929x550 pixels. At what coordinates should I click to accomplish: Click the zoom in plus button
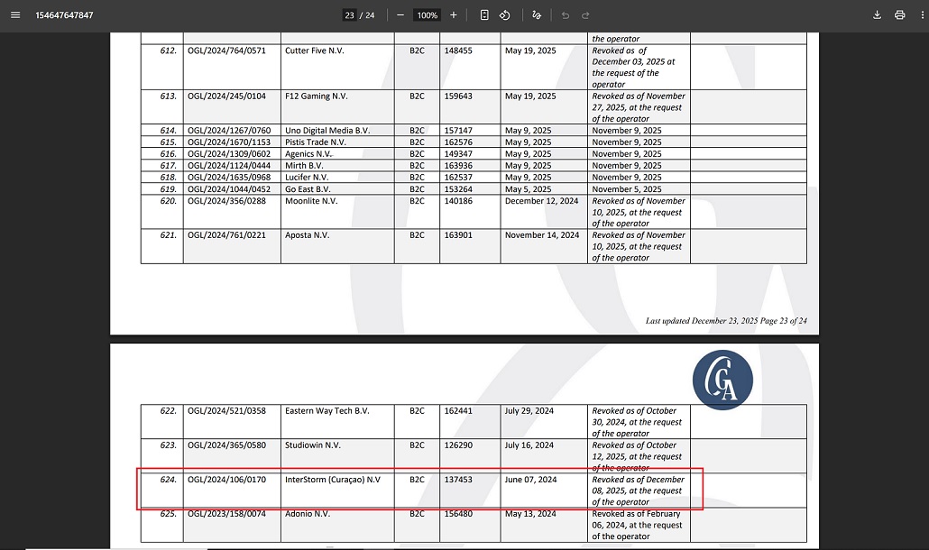coord(453,15)
